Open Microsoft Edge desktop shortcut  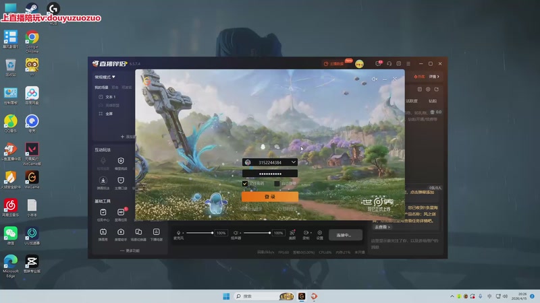coord(10,265)
